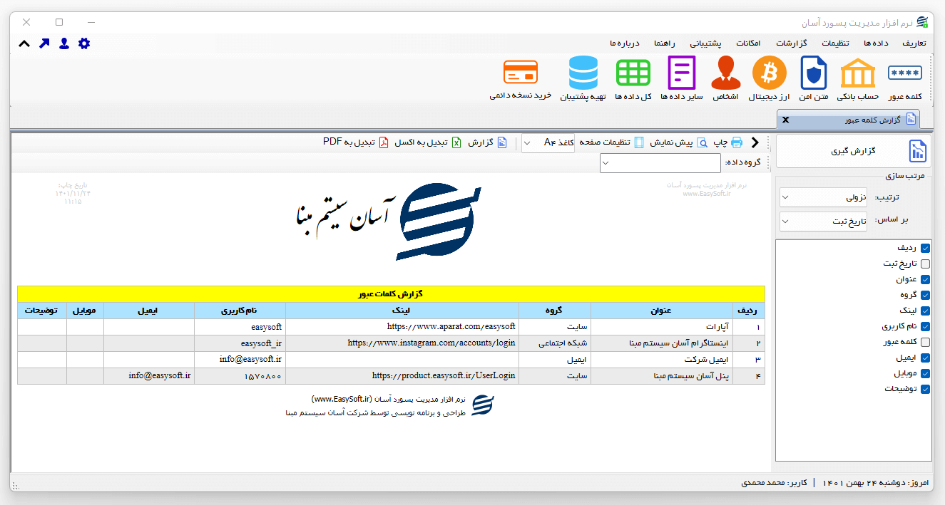Click the instagram.com/accounts/login link cell

click(402, 343)
